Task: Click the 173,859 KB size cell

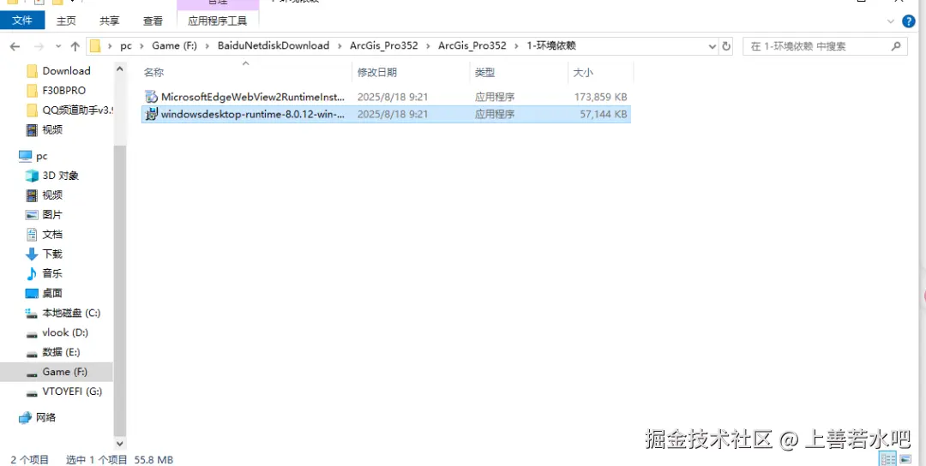Action: tap(600, 97)
